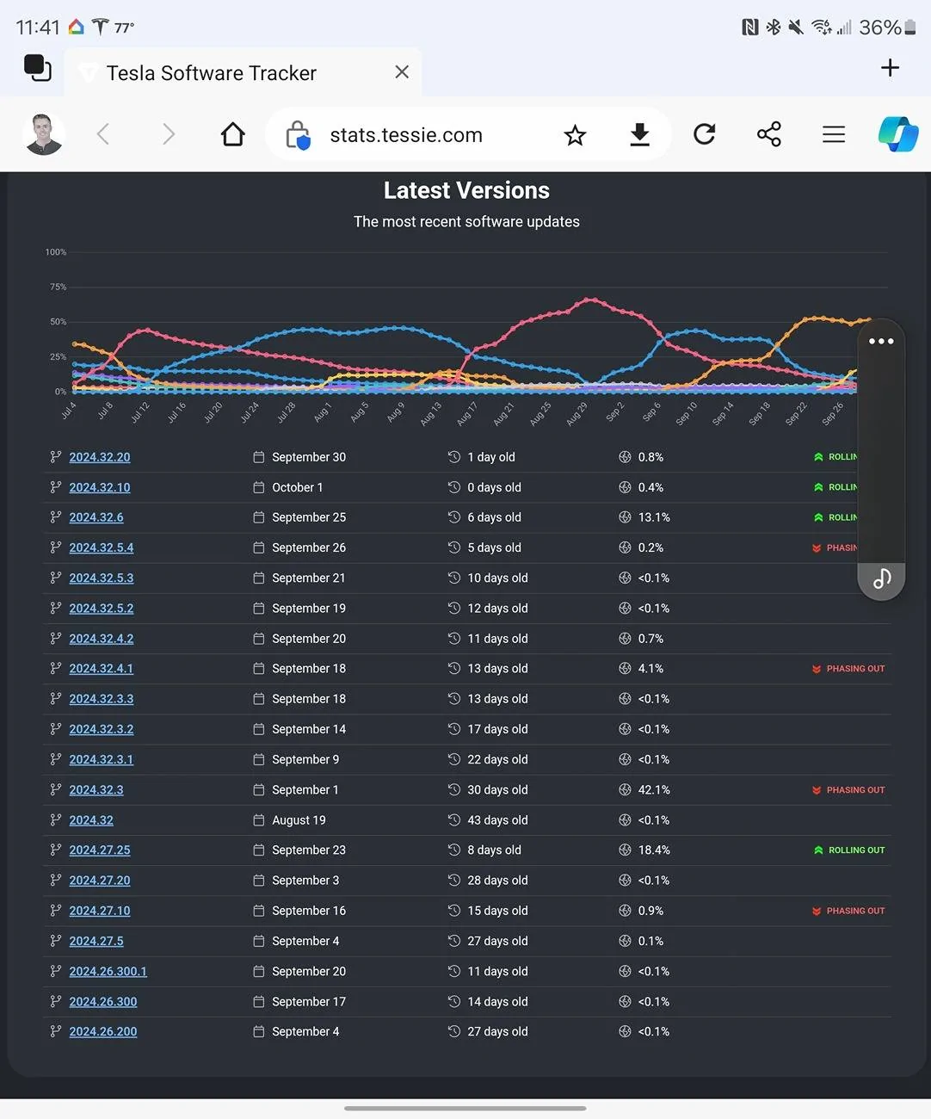Image resolution: width=931 pixels, height=1119 pixels.
Task: Click the pink line peak near Aug 29
Action: 590,300
